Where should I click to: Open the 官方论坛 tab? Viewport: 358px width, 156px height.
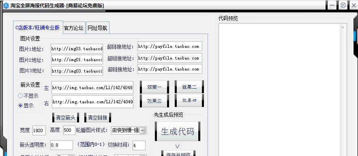74,28
